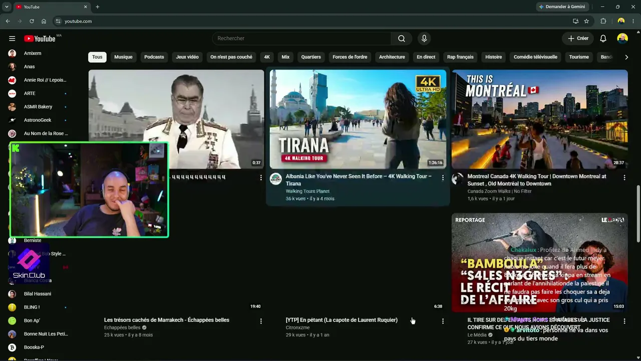Choose the On n'est pas couché chip
Viewport: 641px width, 361px height.
coord(231,57)
